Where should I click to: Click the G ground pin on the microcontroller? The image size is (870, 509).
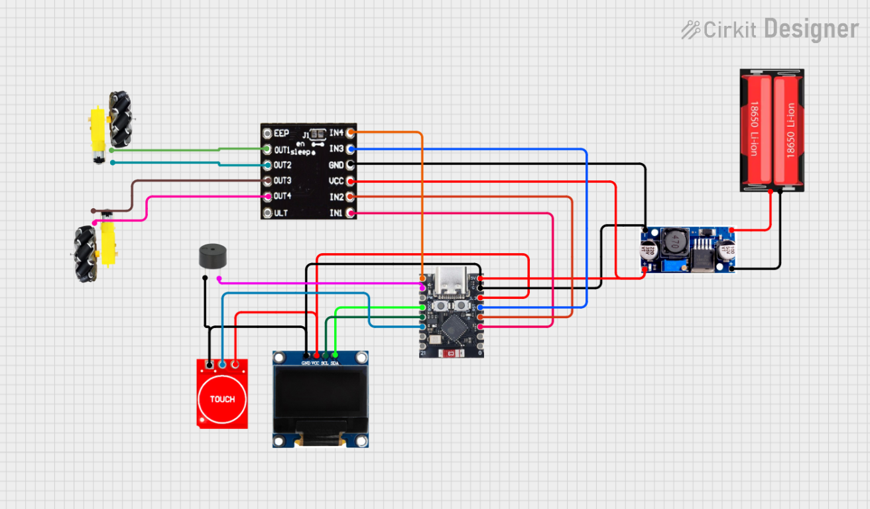pos(480,288)
